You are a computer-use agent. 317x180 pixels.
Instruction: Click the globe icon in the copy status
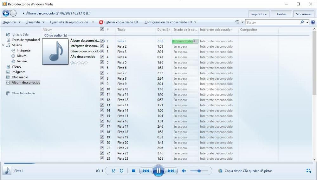pos(220,171)
